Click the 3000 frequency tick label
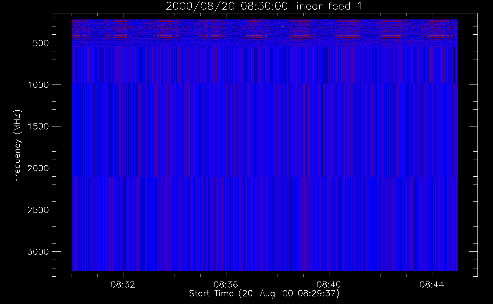Screen dimensions: 493x304 click(38, 252)
